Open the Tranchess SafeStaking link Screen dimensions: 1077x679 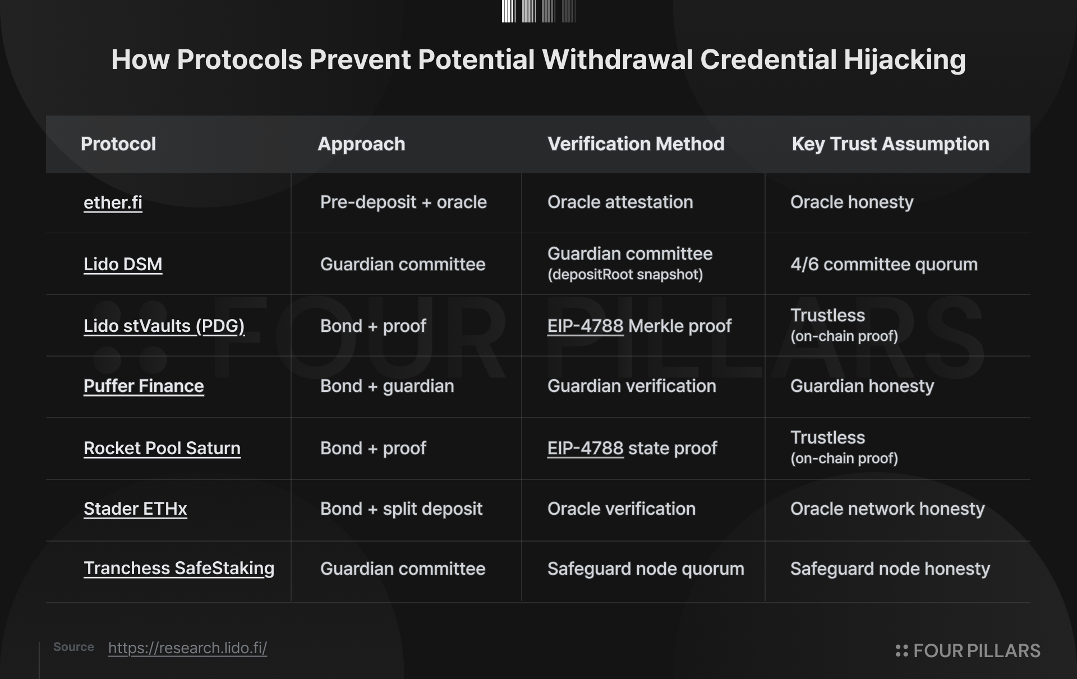[x=179, y=569]
